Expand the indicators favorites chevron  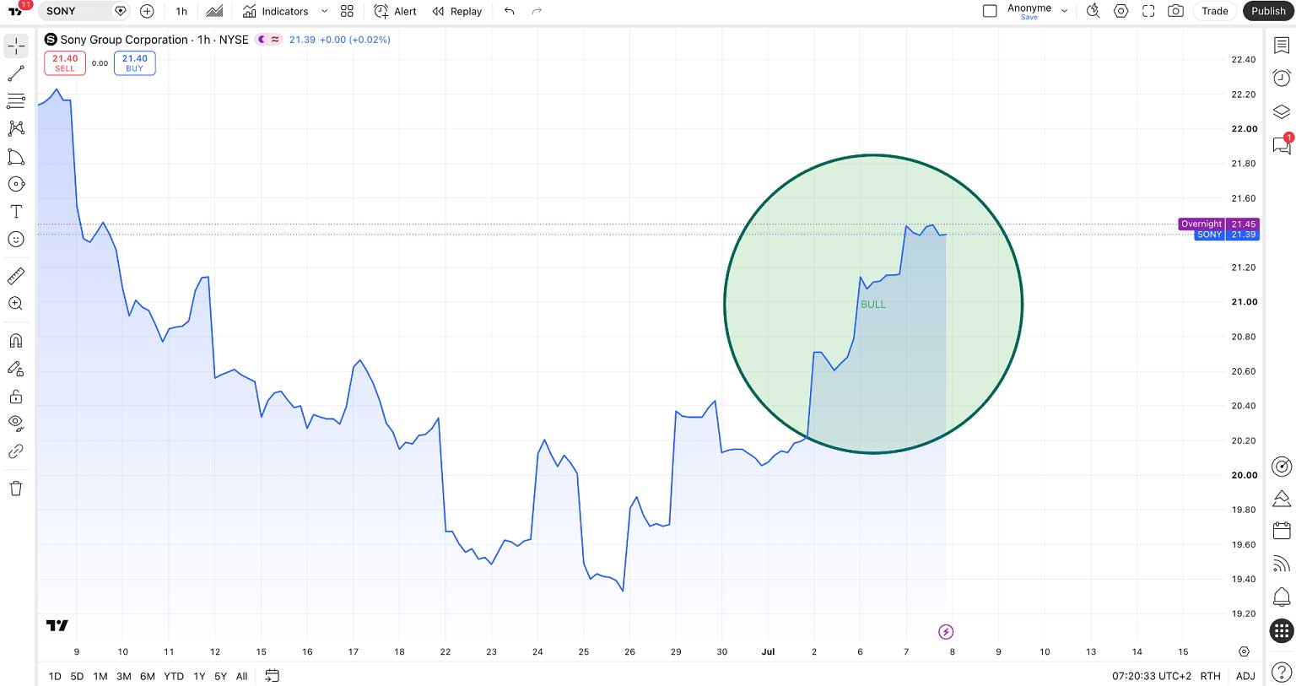pyautogui.click(x=324, y=11)
